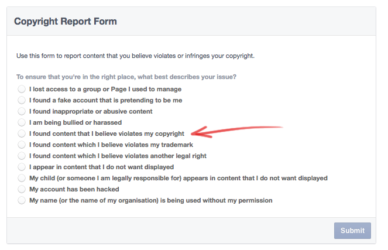
Task: Click the "I am being bullied or harassed" label
Action: [75, 122]
